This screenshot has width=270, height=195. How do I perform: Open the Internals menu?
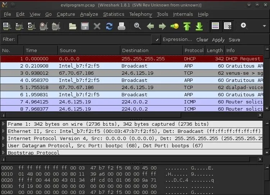pos(183,14)
